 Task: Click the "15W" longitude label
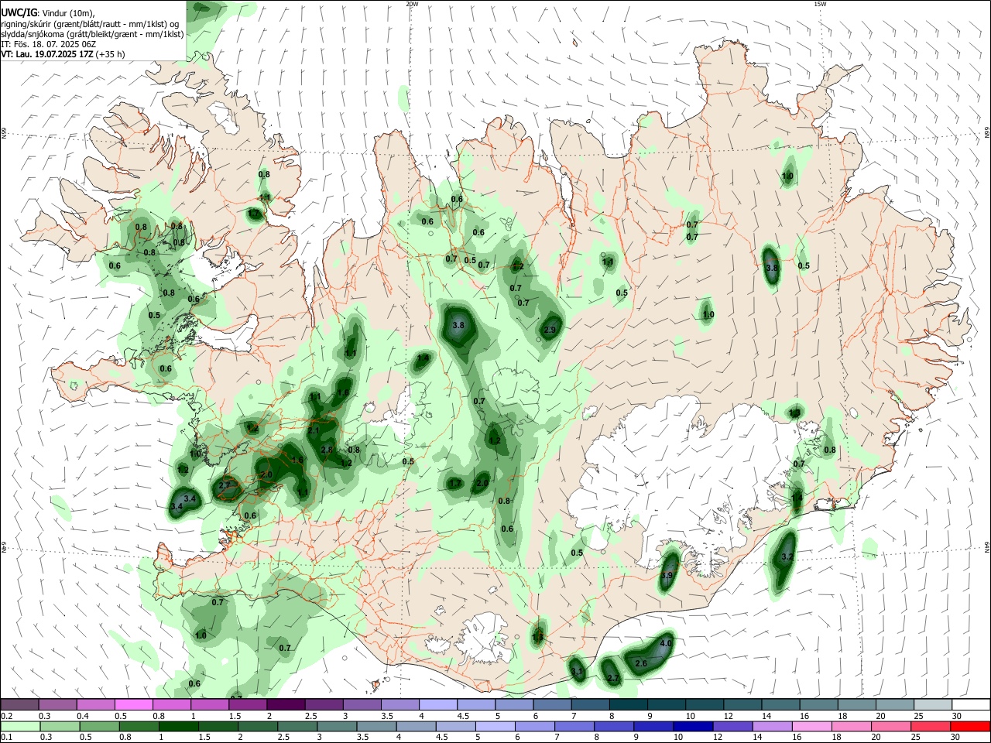[x=820, y=4]
